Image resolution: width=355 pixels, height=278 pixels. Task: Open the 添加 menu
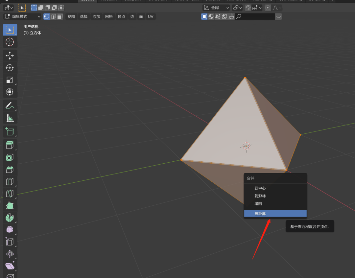click(96, 16)
